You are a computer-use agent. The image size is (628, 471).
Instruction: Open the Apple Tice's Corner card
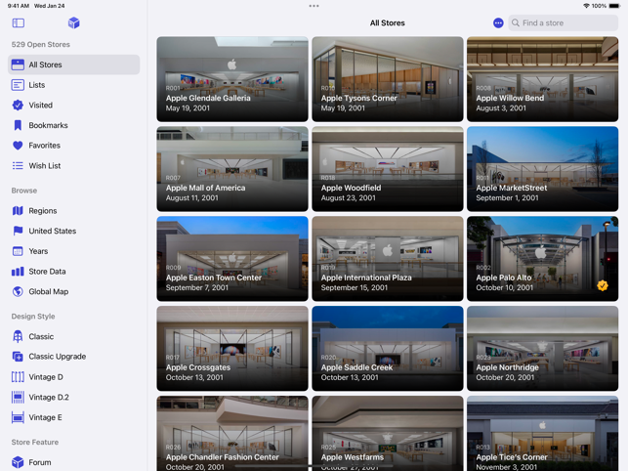click(542, 433)
